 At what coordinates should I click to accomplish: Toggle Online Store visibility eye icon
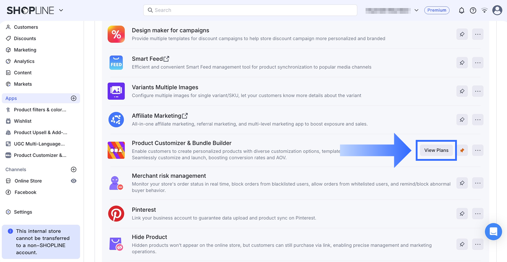74,181
